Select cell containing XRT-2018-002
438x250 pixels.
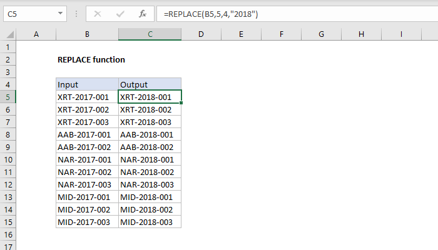click(x=150, y=109)
